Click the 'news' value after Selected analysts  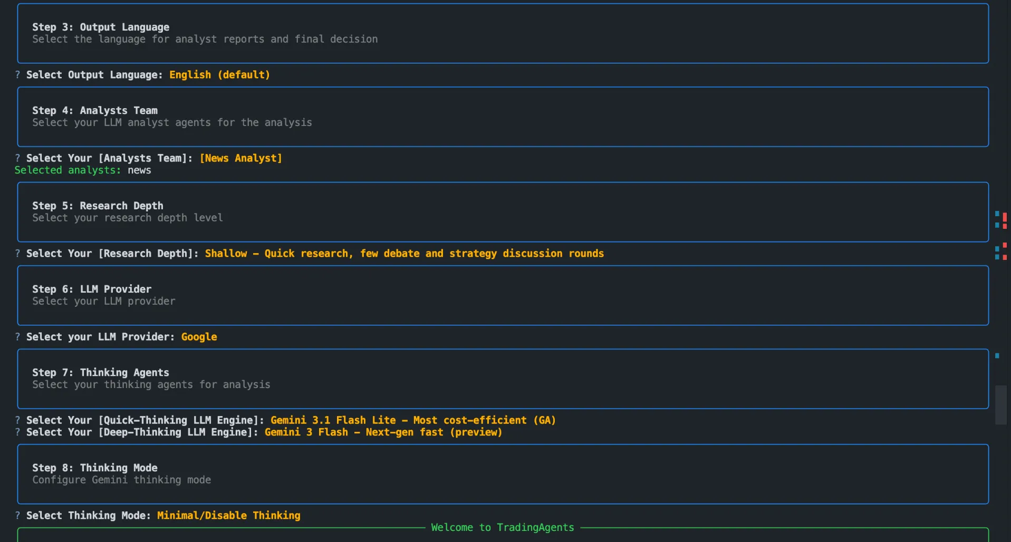[x=139, y=170]
